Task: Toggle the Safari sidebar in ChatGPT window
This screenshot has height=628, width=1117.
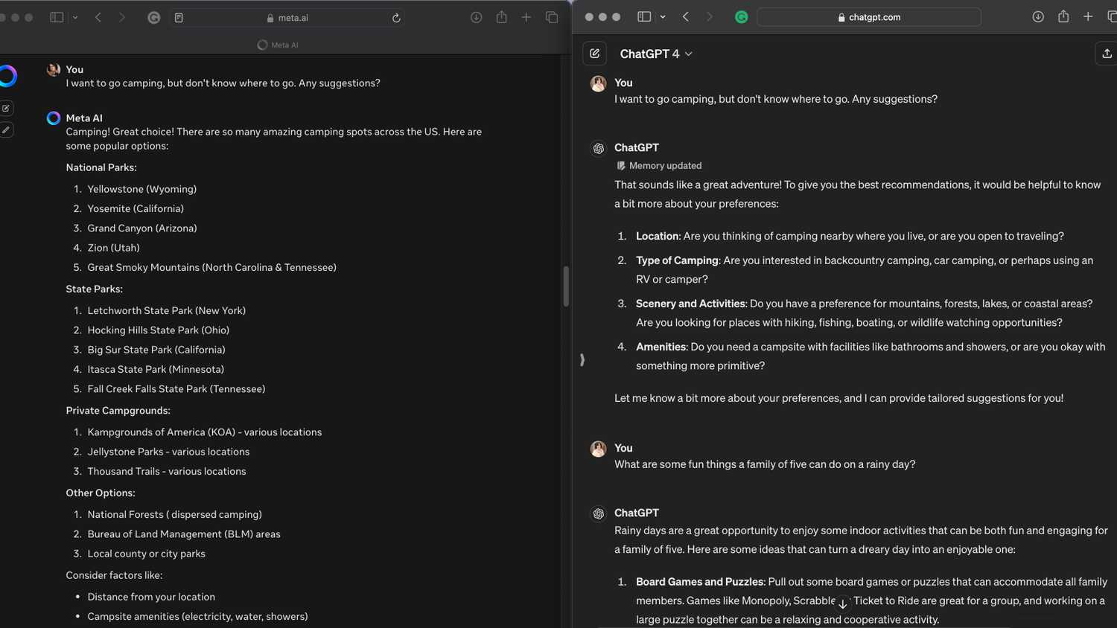Action: point(644,17)
